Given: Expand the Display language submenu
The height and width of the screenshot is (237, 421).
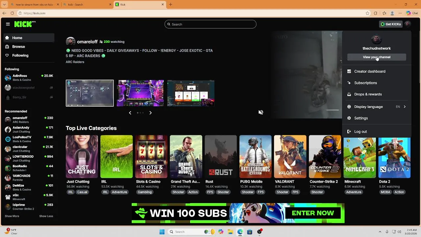Looking at the screenshot, I should click(x=377, y=107).
